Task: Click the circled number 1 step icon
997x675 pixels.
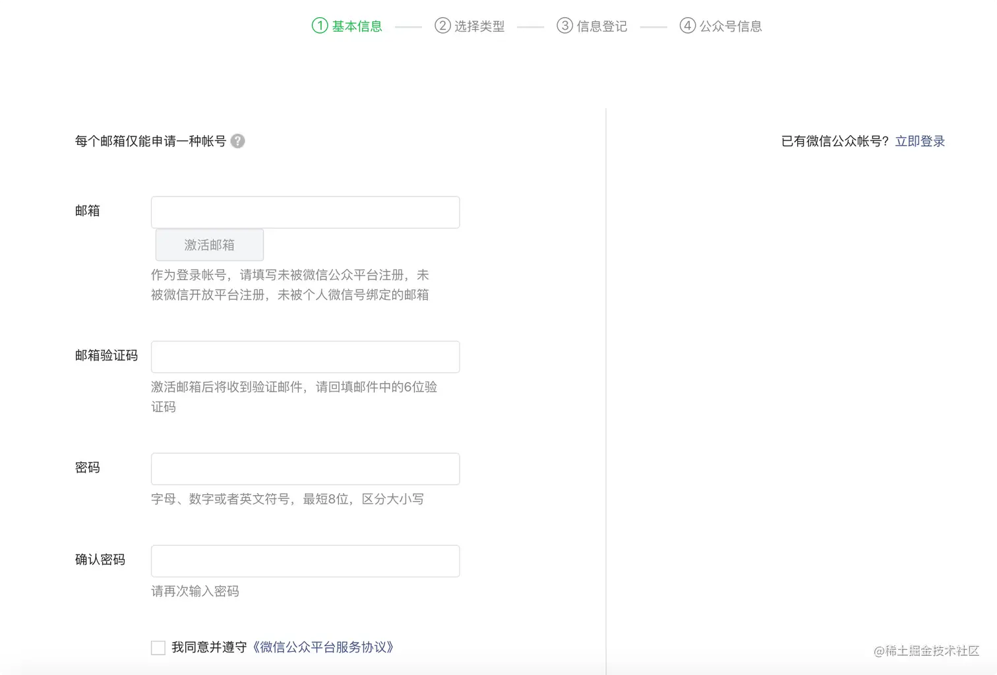Action: (319, 26)
